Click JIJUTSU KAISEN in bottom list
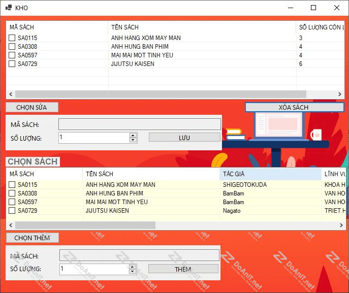 pyautogui.click(x=107, y=210)
